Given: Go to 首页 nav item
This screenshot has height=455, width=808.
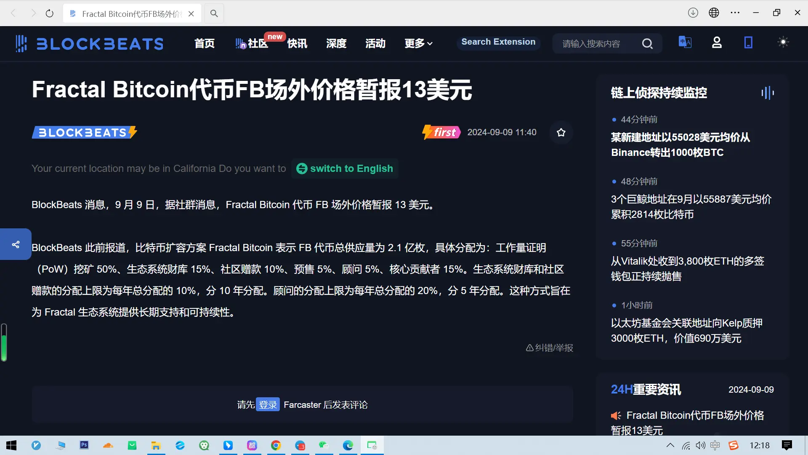Looking at the screenshot, I should tap(205, 43).
